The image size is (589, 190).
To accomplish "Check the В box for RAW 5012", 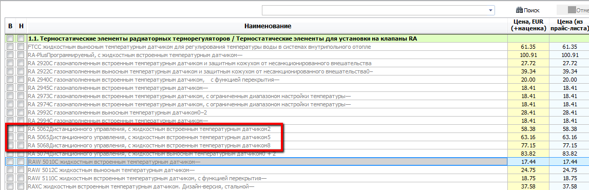I will coord(10,170).
